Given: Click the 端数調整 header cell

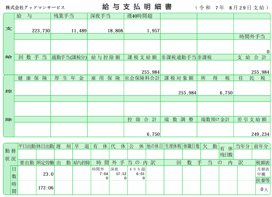Looking at the screenshot, I should 178,119.
